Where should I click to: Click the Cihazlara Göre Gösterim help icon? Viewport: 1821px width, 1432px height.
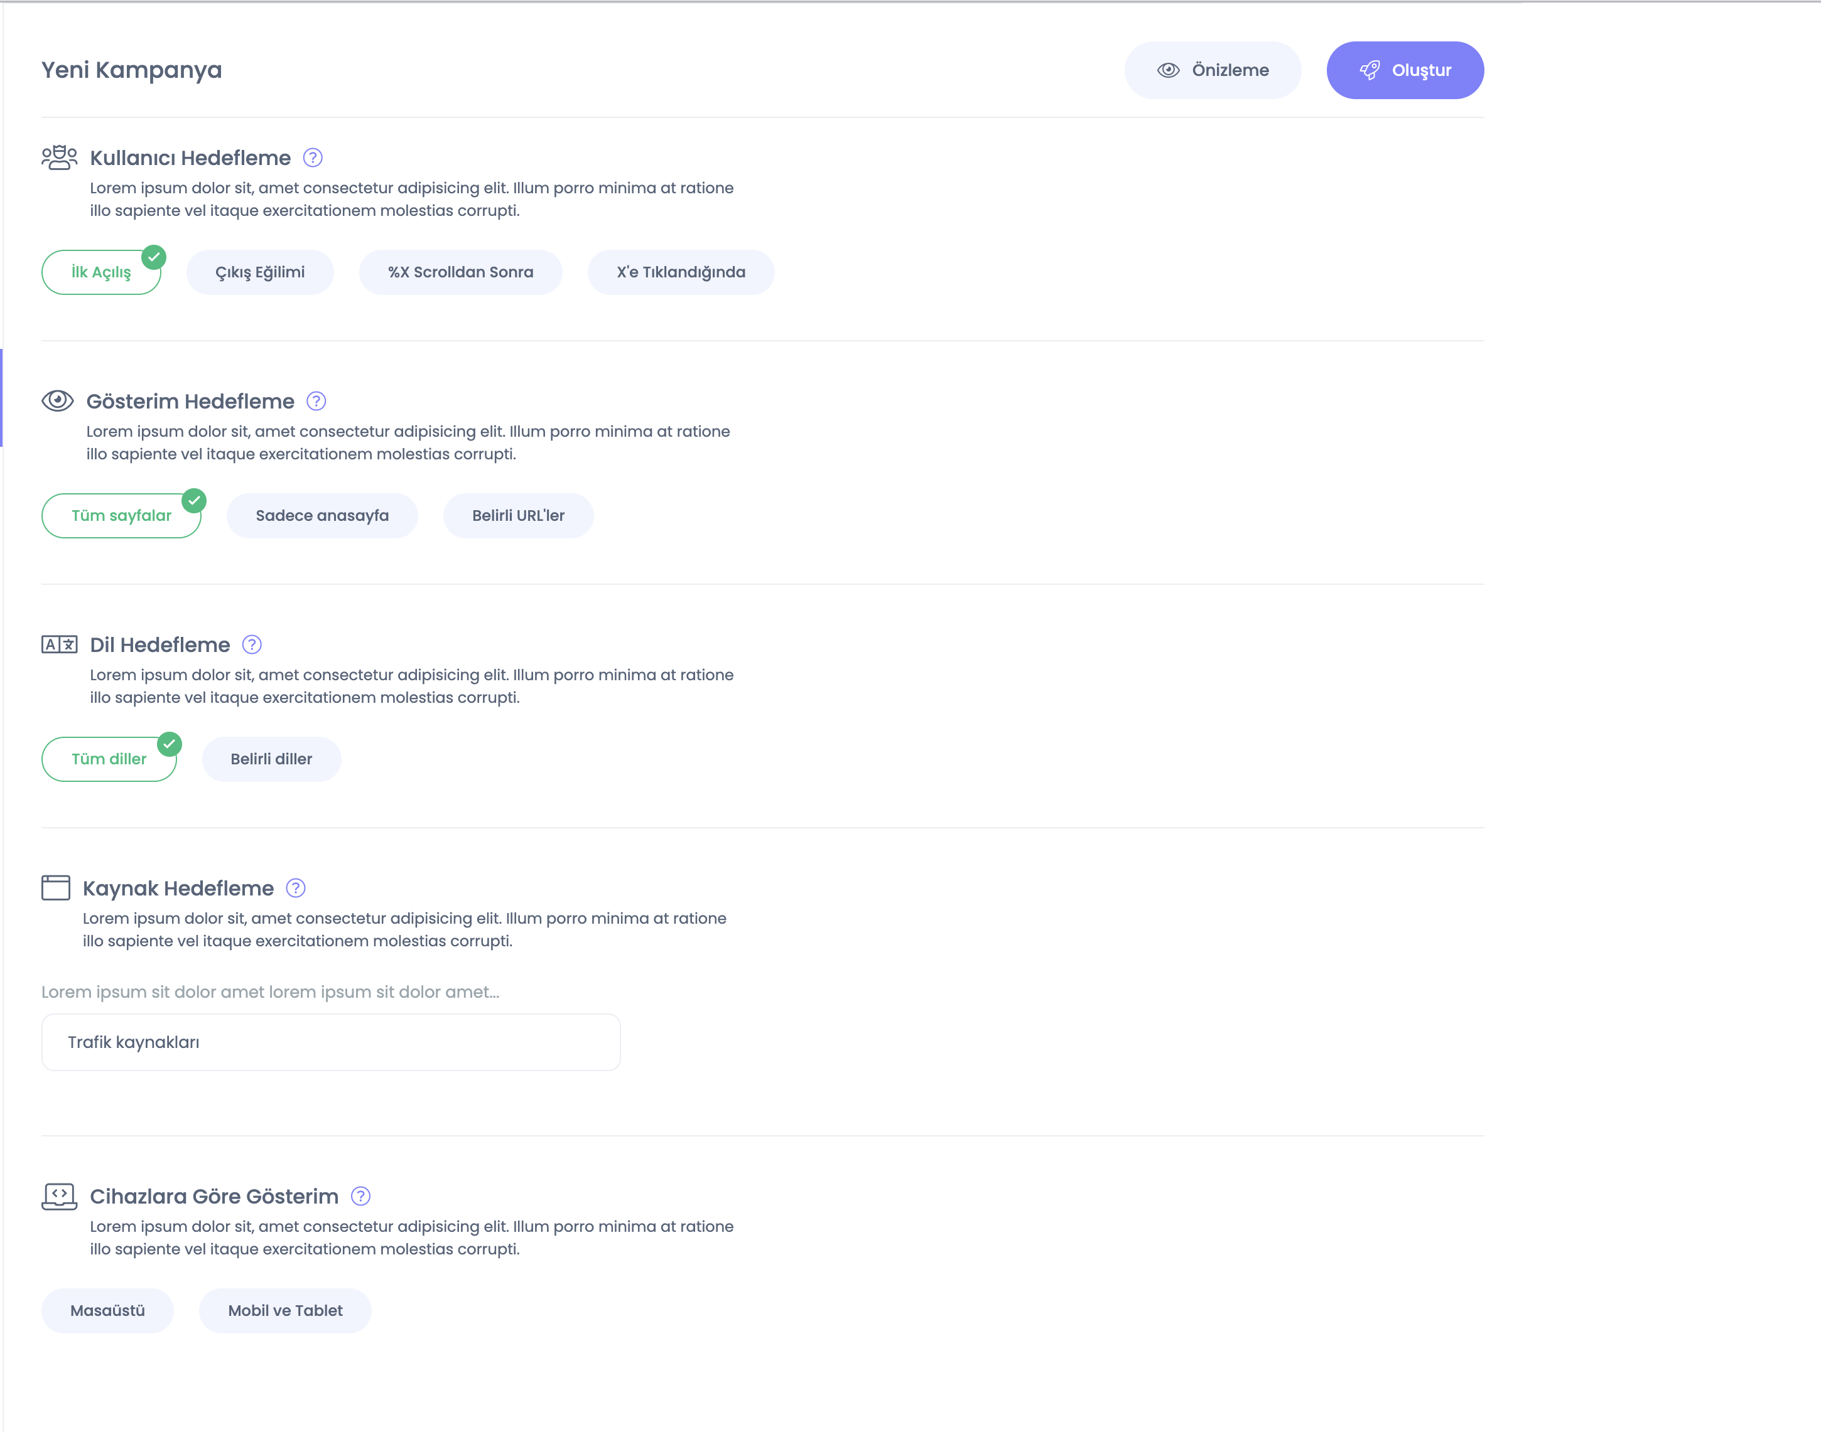tap(360, 1195)
